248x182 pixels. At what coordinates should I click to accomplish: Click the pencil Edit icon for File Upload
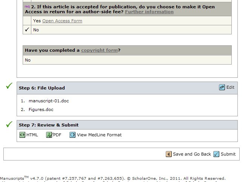click(x=222, y=87)
